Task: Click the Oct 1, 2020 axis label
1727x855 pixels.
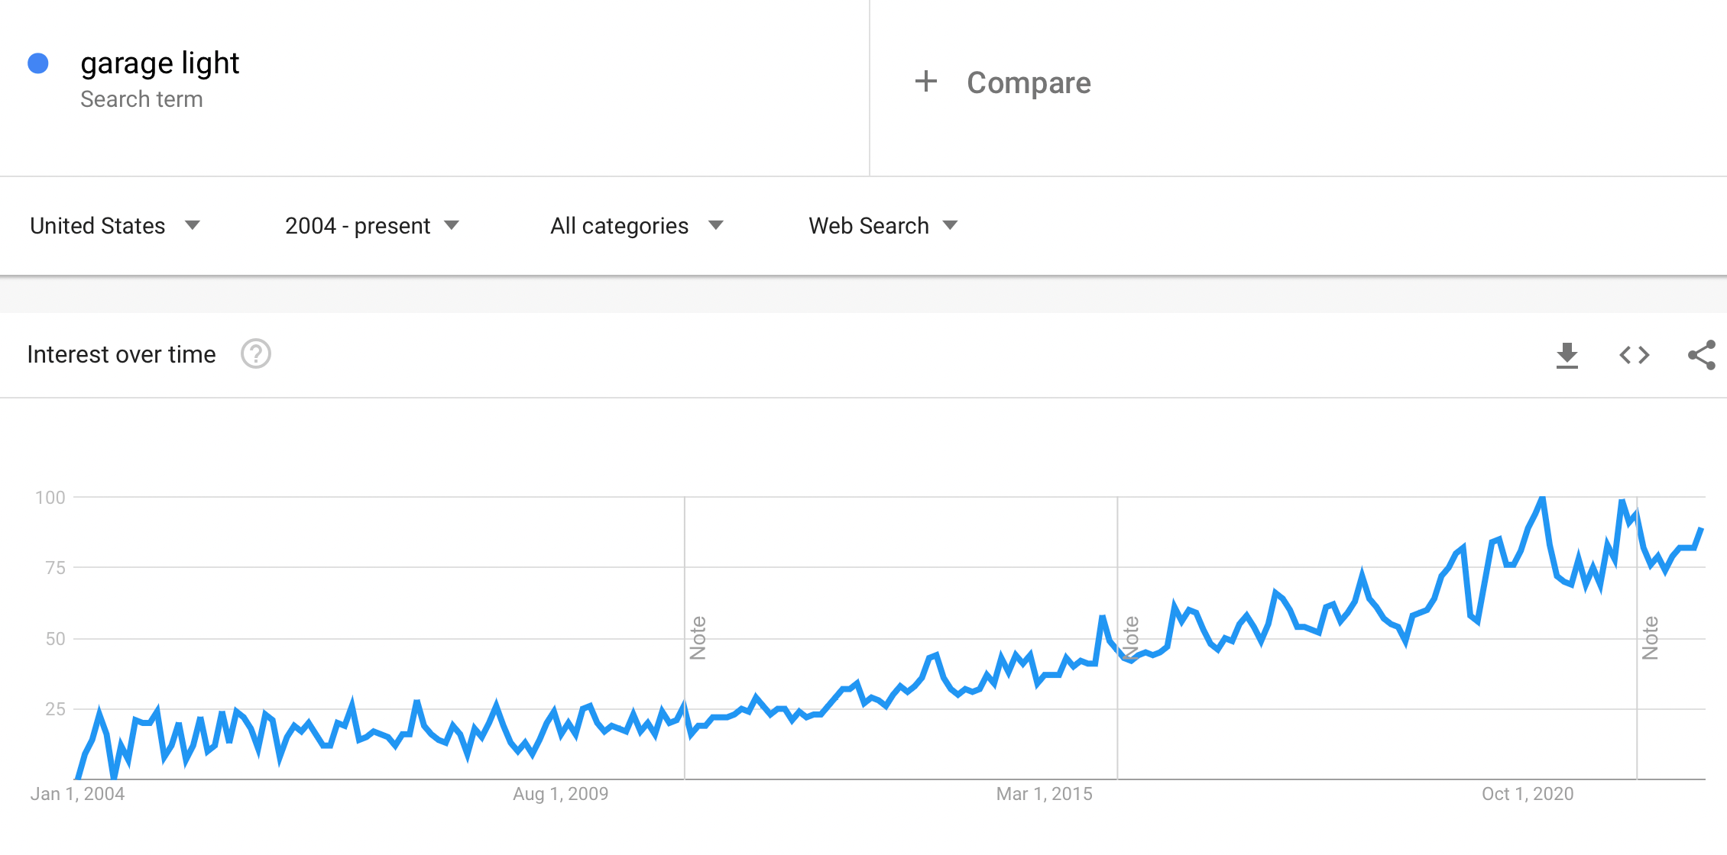Action: click(1528, 794)
